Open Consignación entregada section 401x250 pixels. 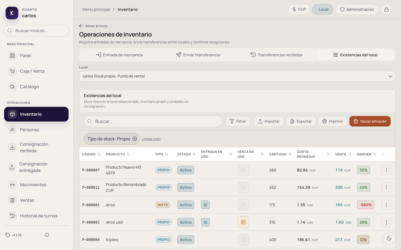36,167
